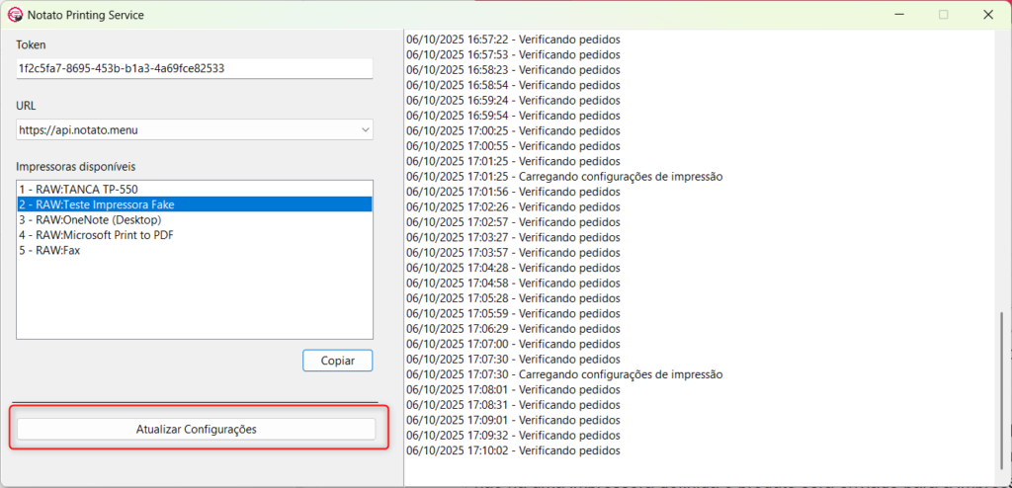The width and height of the screenshot is (1012, 488).
Task: Expand the URL dropdown arrow
Action: coord(365,129)
